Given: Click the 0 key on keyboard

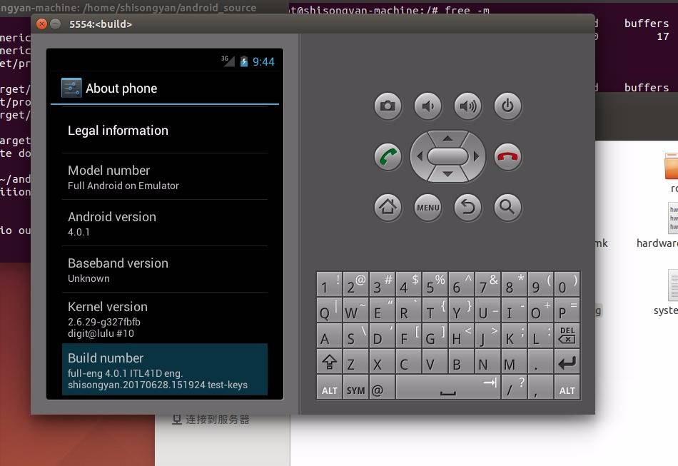Looking at the screenshot, I should (x=567, y=283).
